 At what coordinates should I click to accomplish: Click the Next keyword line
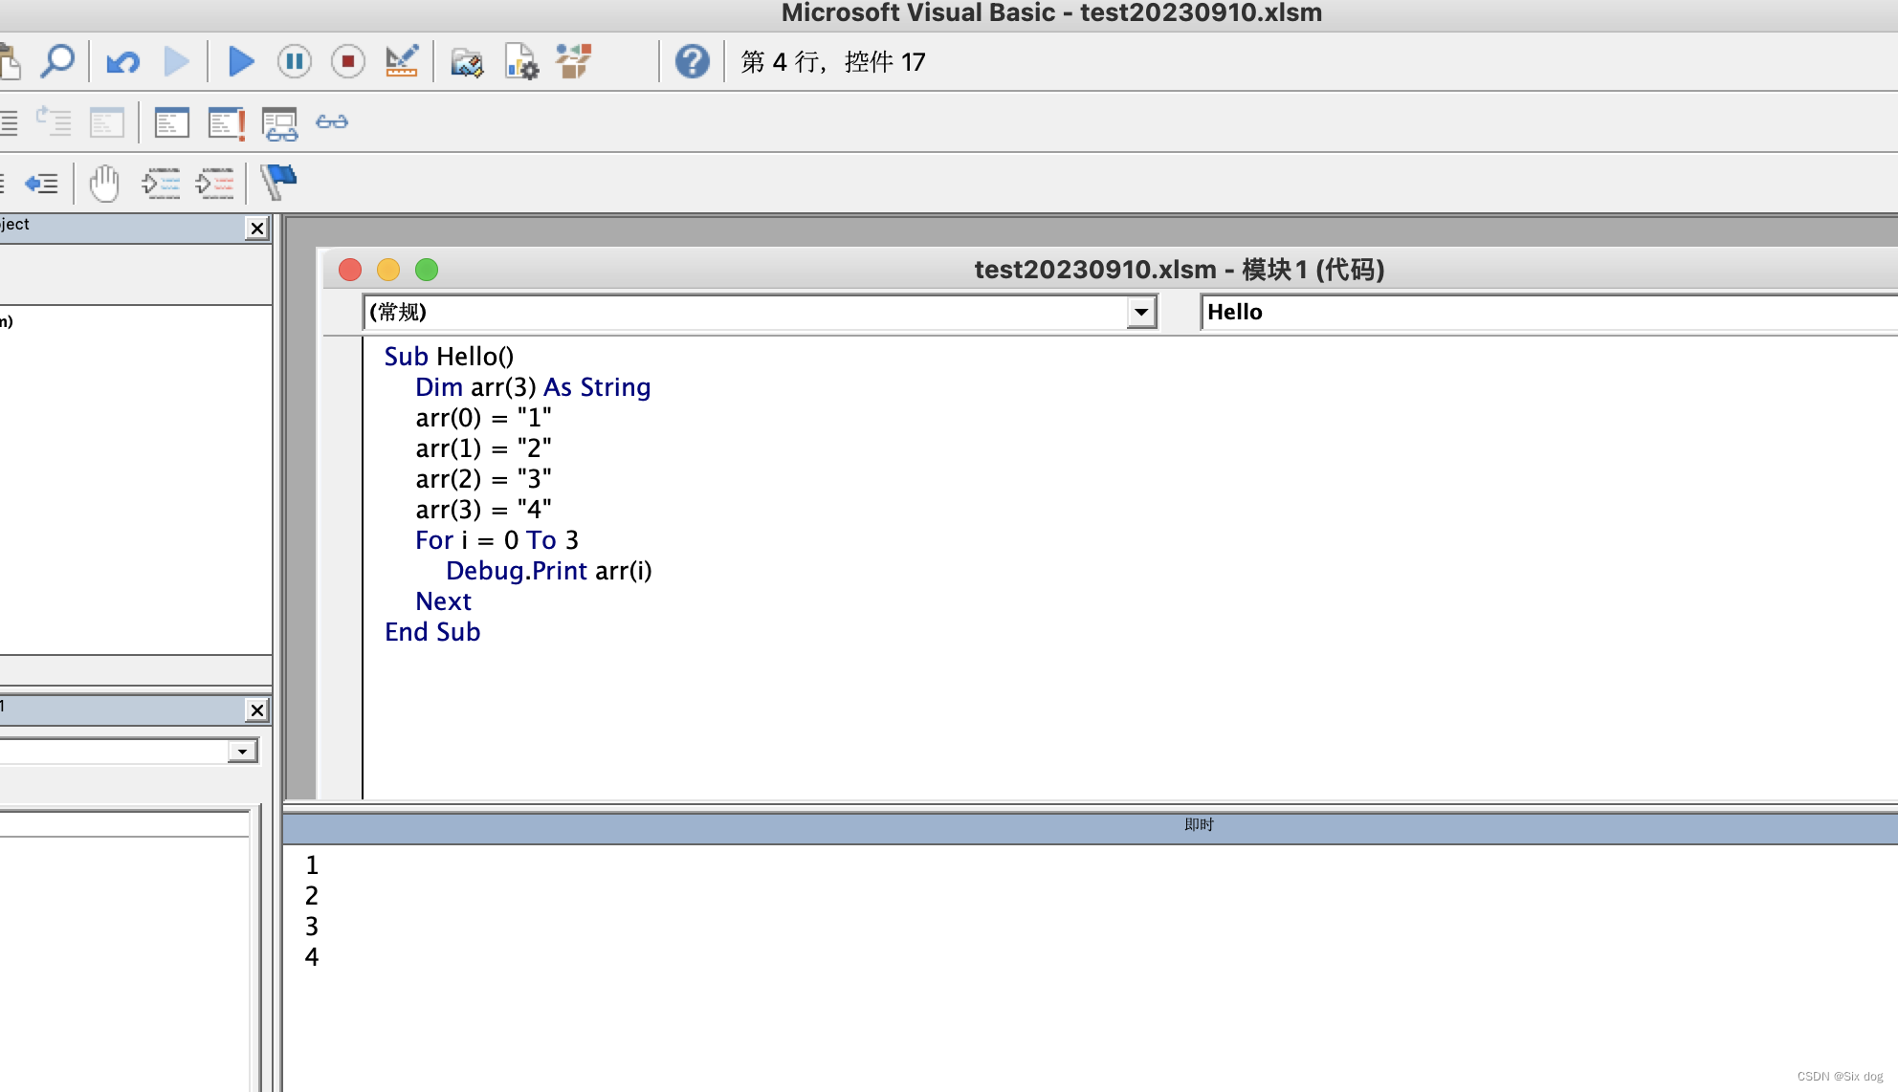click(x=443, y=601)
